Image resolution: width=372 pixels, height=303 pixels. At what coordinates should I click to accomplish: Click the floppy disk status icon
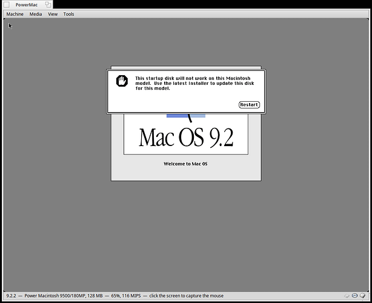pos(347,296)
